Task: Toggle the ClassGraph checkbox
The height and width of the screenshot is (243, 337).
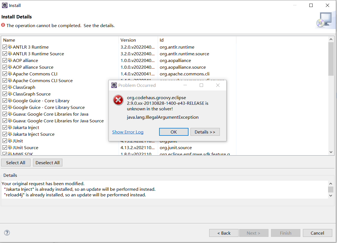Action: [5, 87]
